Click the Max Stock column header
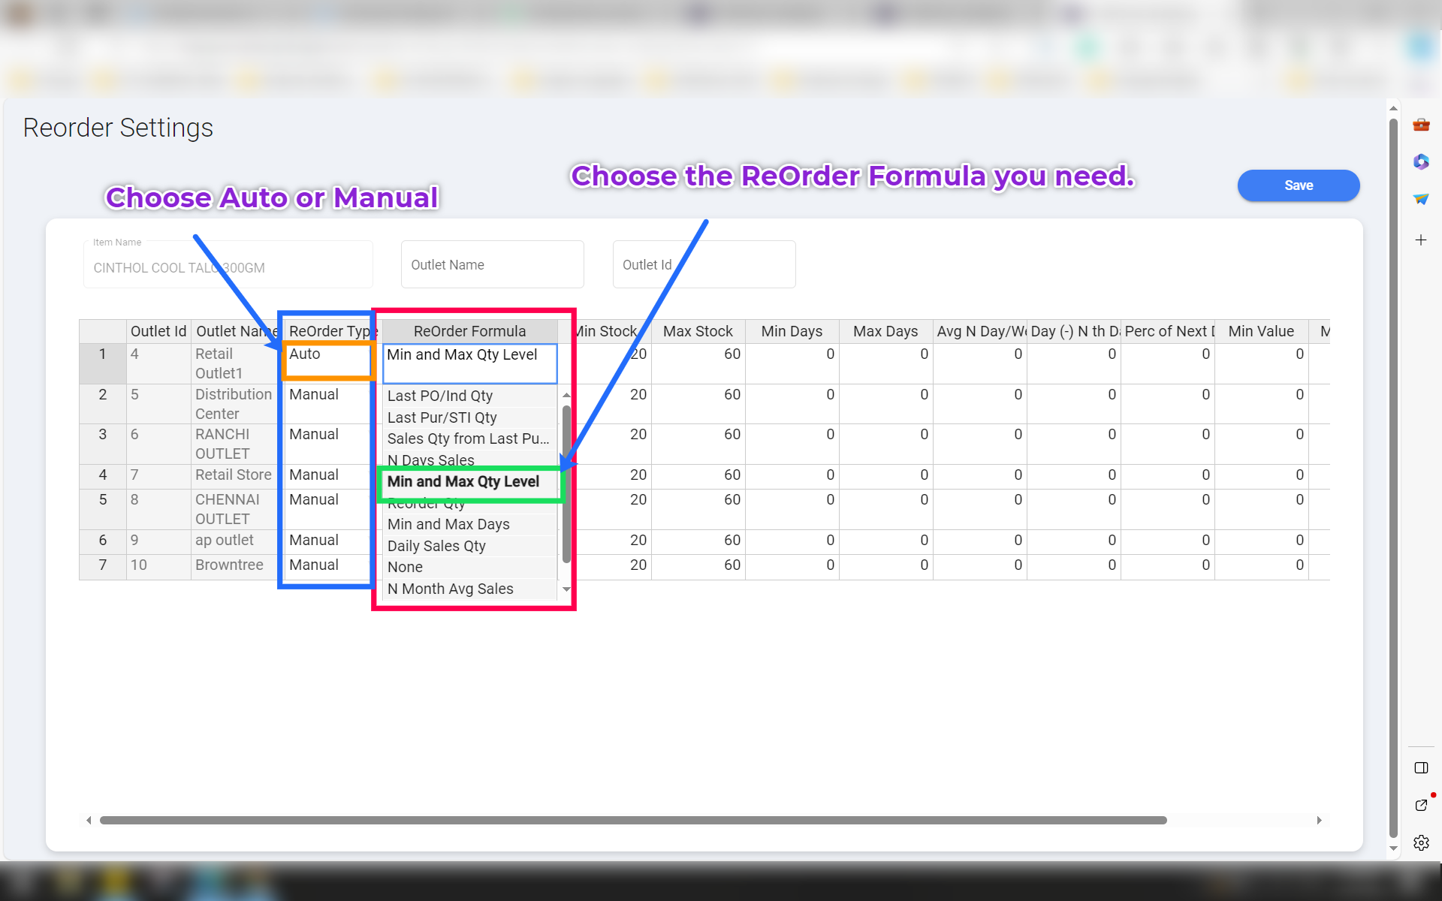 697,331
